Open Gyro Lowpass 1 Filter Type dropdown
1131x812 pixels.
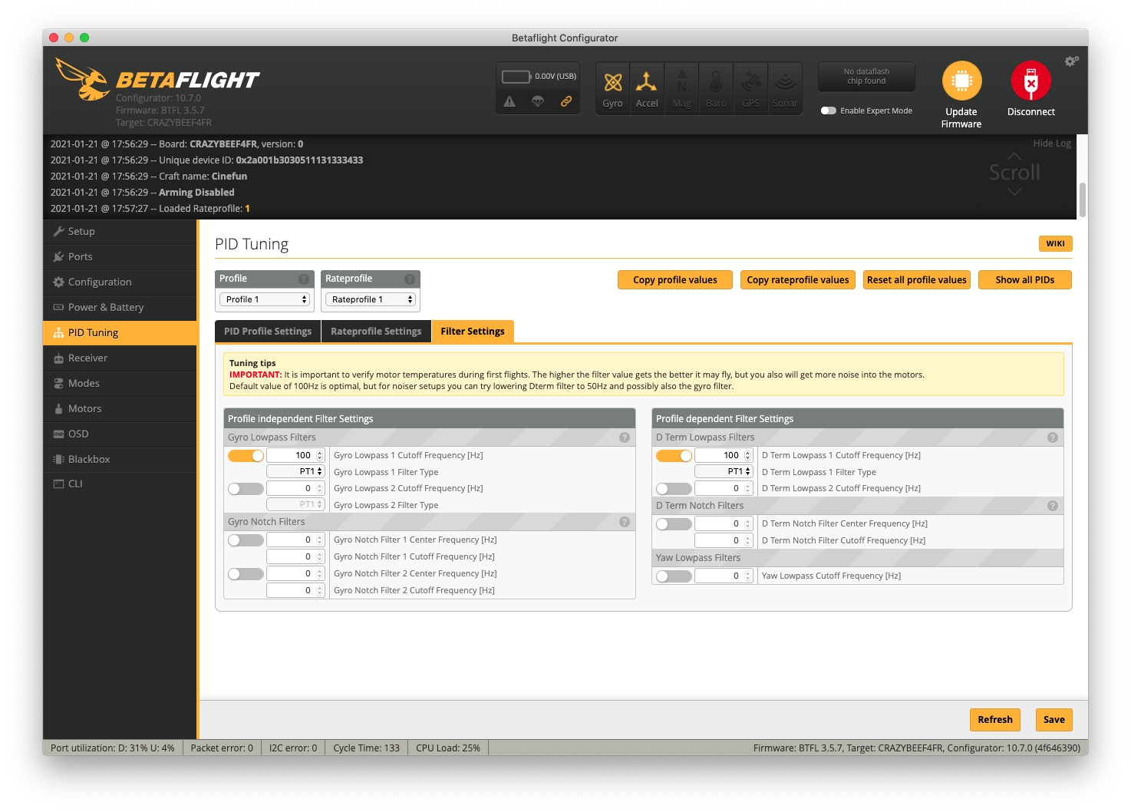tap(295, 472)
